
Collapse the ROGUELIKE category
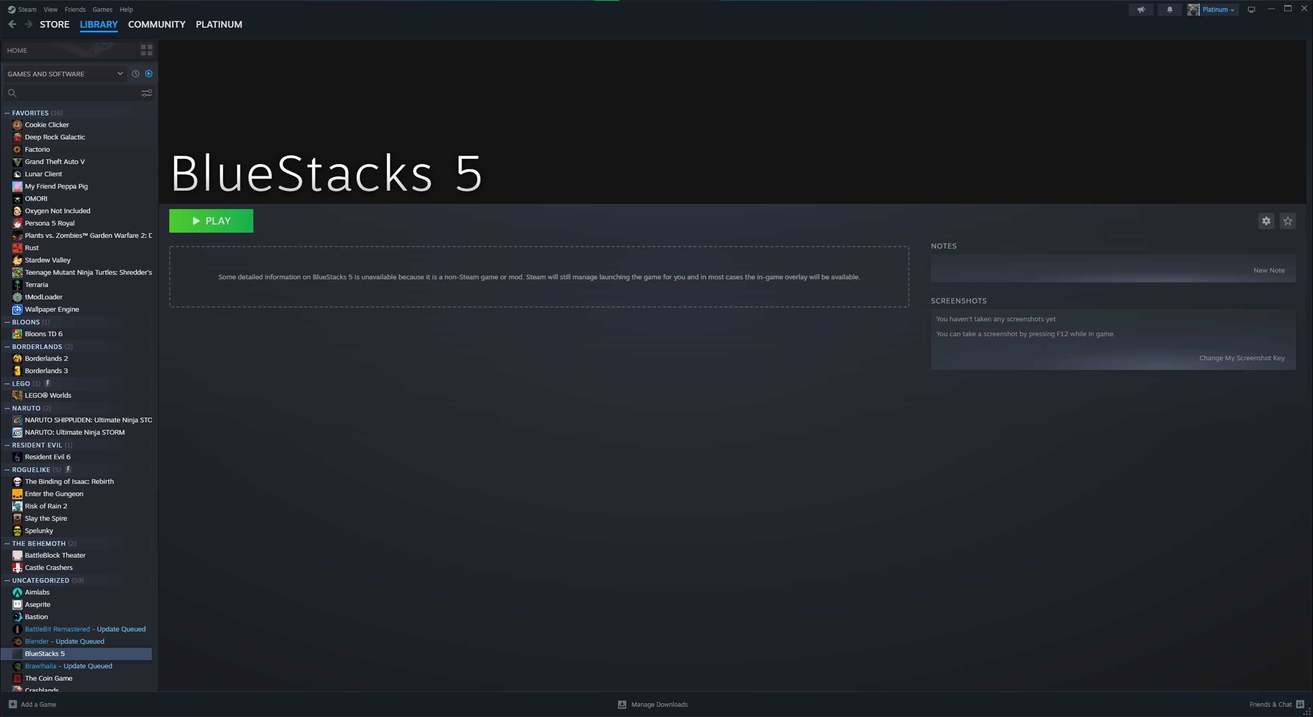[7, 469]
